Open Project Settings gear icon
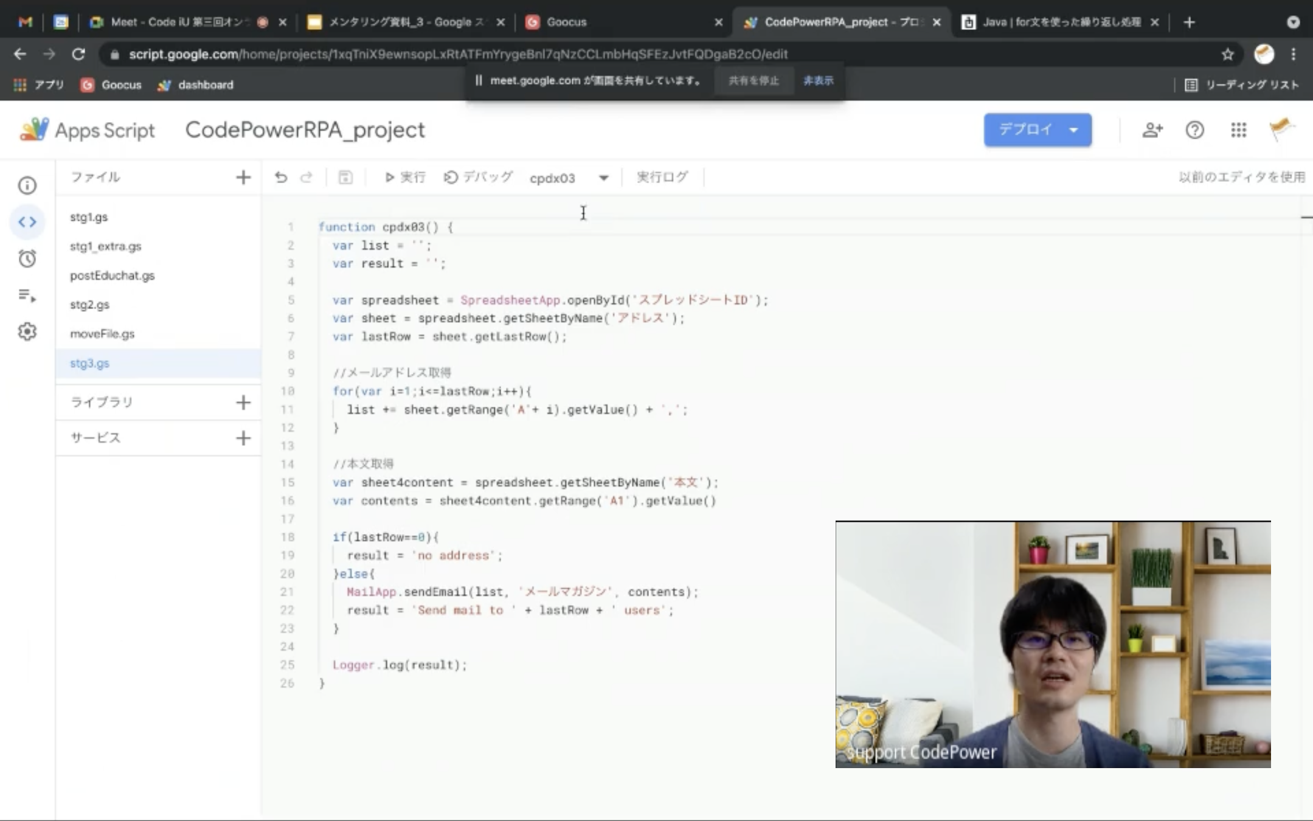The image size is (1313, 821). point(27,331)
